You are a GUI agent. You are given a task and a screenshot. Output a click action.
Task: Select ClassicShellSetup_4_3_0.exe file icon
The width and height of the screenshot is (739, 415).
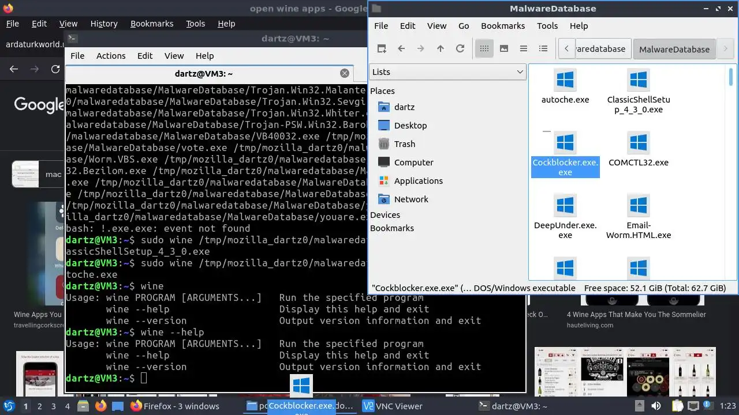coord(639,80)
